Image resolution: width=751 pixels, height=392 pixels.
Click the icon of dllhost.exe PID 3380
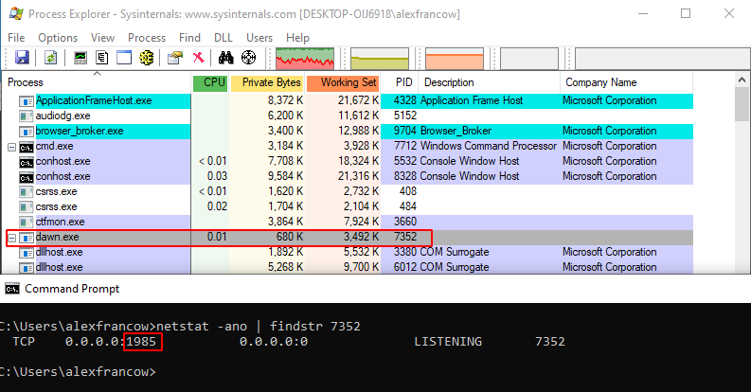click(x=26, y=252)
